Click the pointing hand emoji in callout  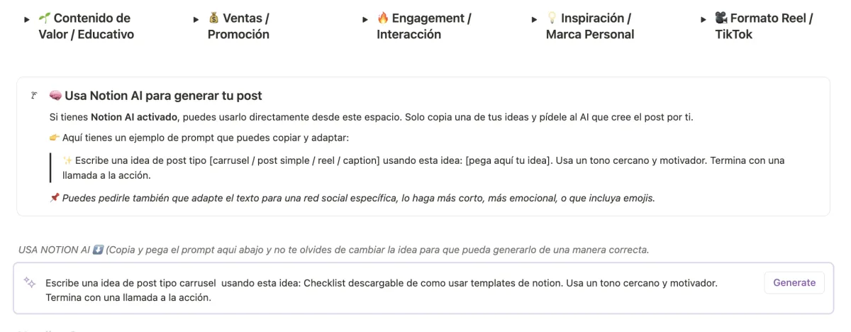tap(55, 138)
